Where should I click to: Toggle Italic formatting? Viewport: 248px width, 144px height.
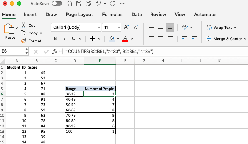tap(65, 39)
